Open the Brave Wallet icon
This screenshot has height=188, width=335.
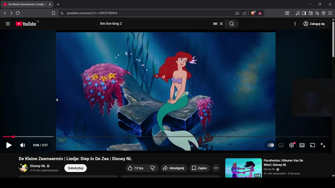click(311, 13)
